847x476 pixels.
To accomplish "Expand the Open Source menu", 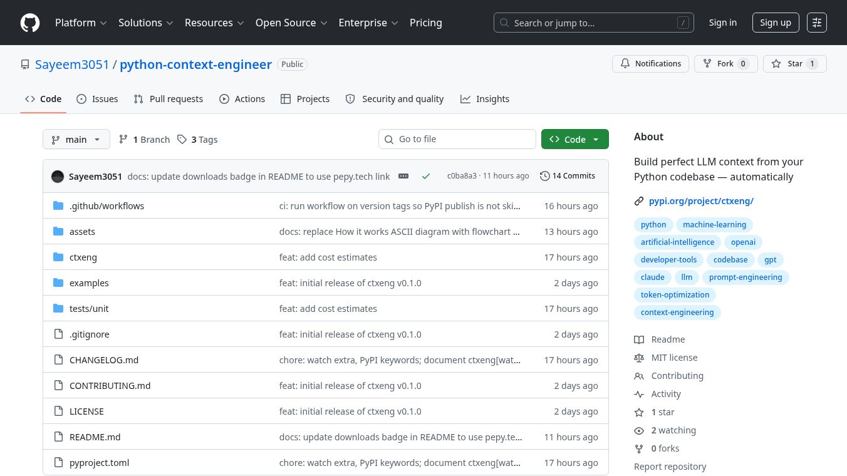I will (291, 23).
